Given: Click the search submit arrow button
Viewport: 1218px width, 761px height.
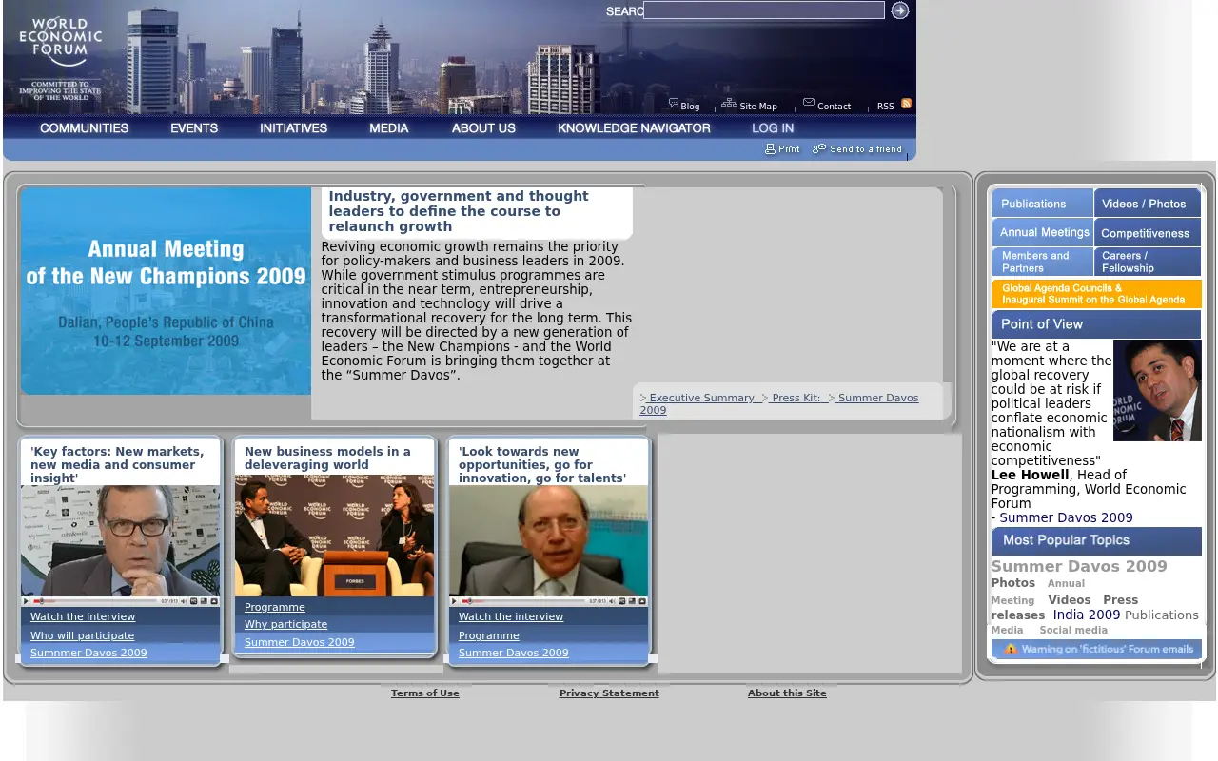Looking at the screenshot, I should (900, 10).
